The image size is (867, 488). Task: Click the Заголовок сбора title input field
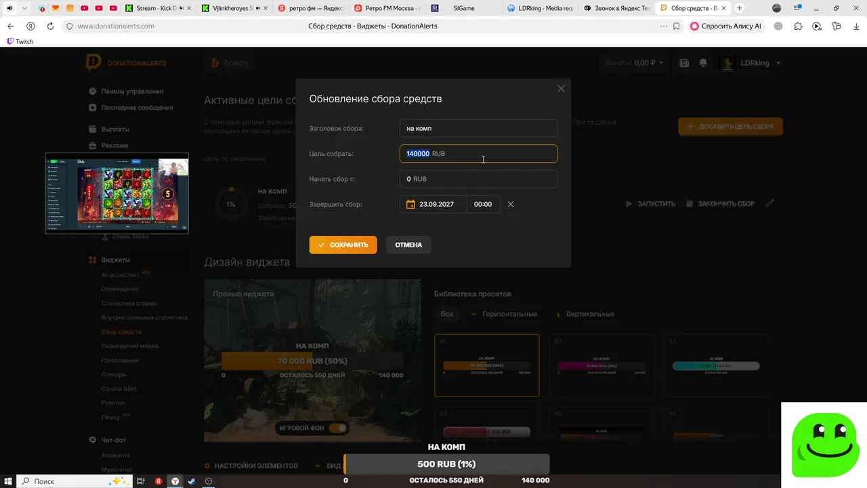(x=478, y=128)
